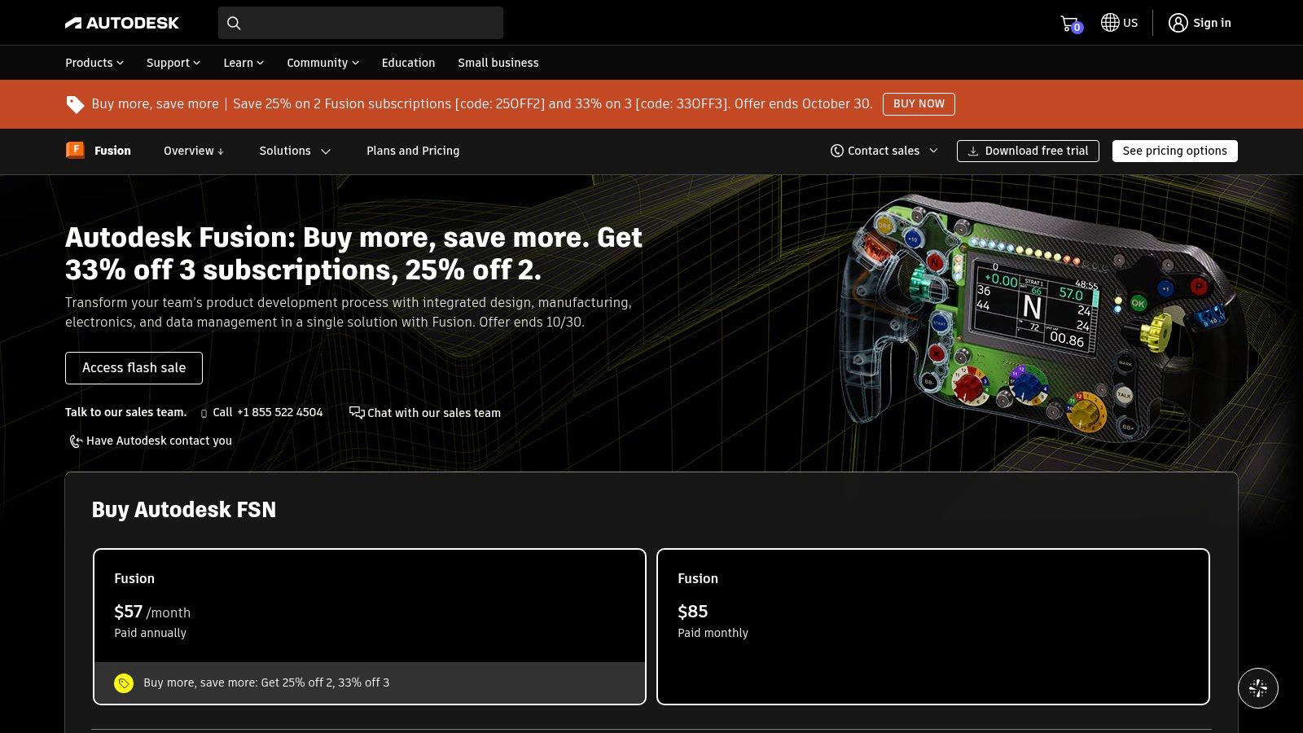Click the Sign in link
This screenshot has height=733, width=1303.
click(1212, 23)
